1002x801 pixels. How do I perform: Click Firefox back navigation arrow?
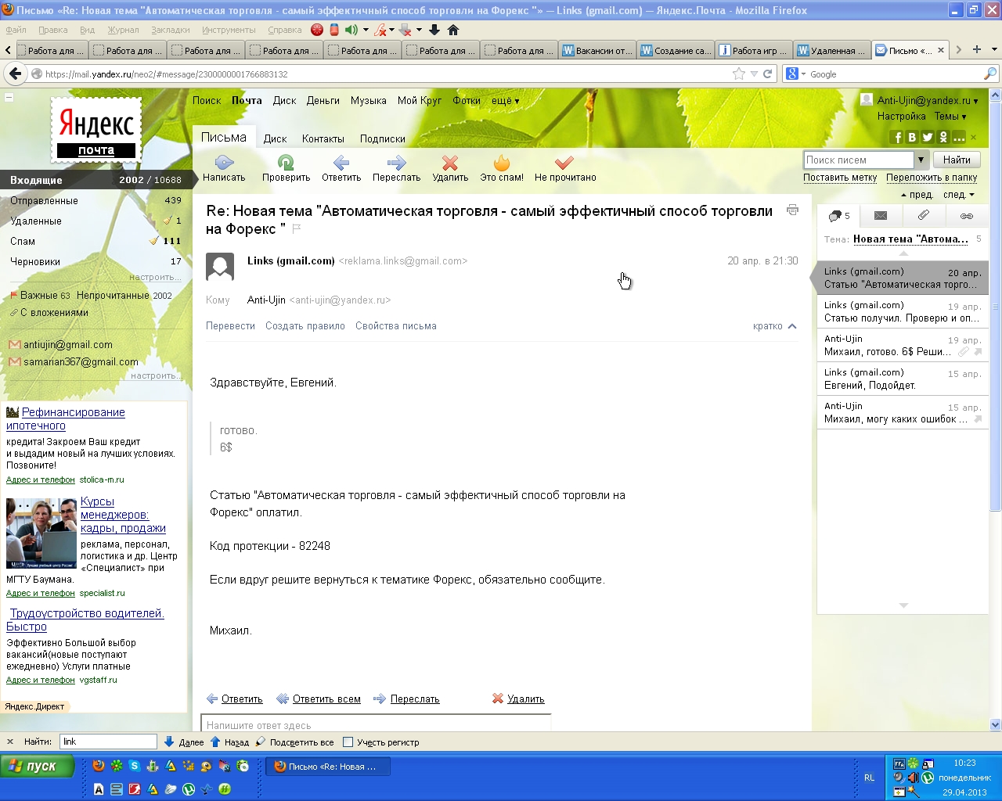(15, 74)
